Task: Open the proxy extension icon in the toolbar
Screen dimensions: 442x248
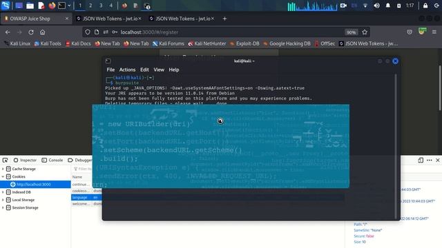Action: [422, 32]
